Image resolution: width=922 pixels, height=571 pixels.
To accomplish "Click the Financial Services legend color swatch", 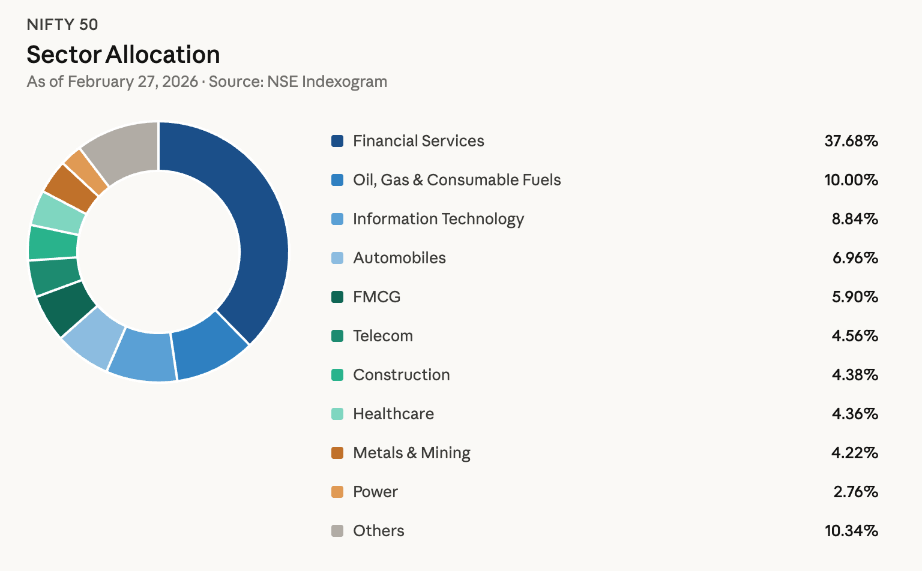I will click(x=337, y=141).
